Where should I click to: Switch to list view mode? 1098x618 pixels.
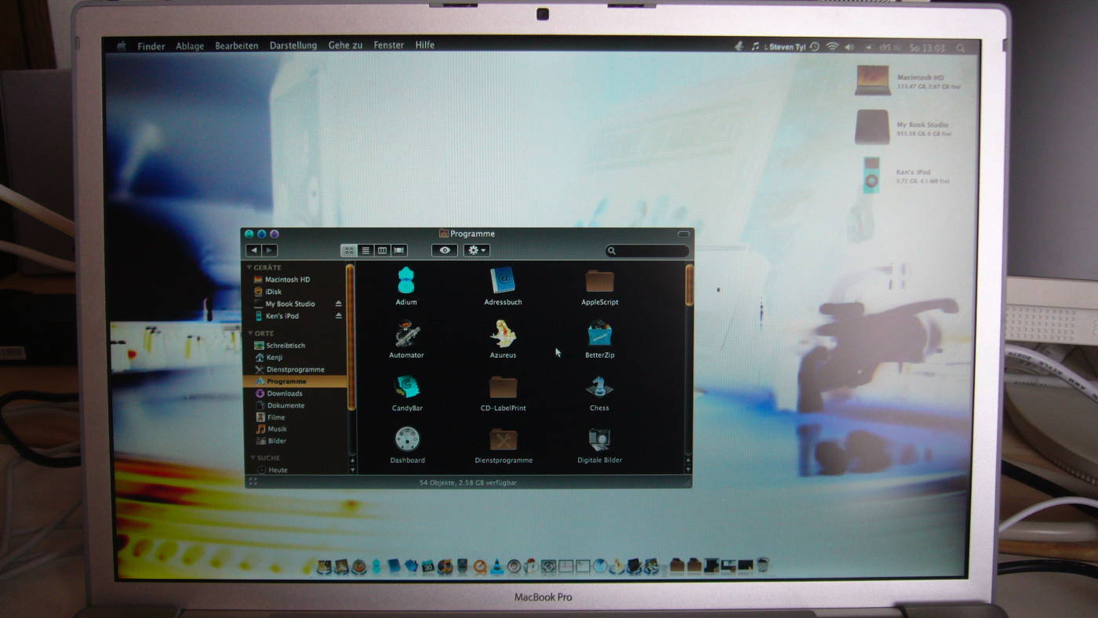(365, 251)
